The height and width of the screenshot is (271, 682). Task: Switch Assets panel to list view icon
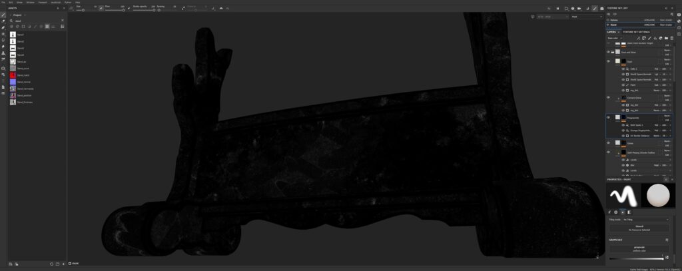pos(62,27)
